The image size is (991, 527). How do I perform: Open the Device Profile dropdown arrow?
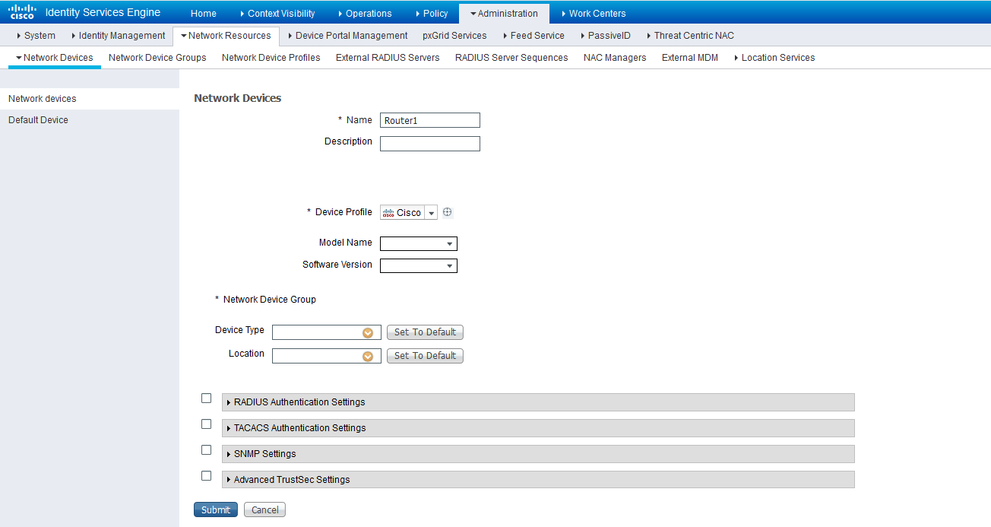(431, 212)
